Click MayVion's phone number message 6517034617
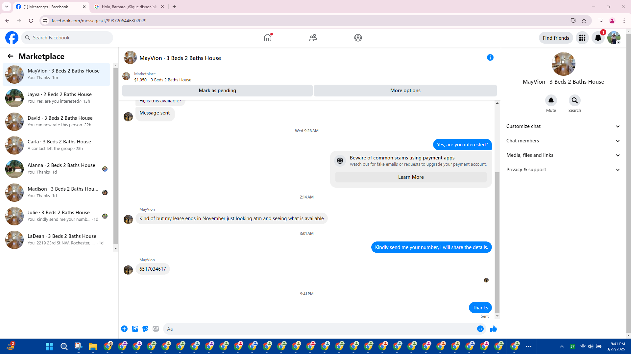The image size is (631, 354). (x=153, y=269)
